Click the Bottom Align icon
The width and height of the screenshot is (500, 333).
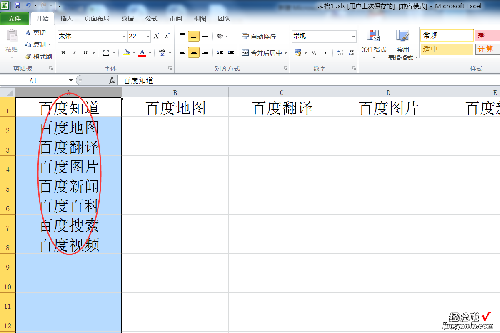(205, 37)
